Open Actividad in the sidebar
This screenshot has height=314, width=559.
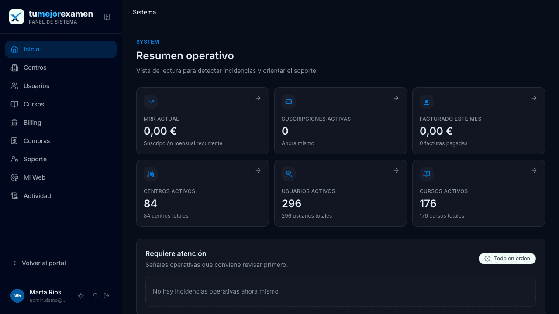61,196
